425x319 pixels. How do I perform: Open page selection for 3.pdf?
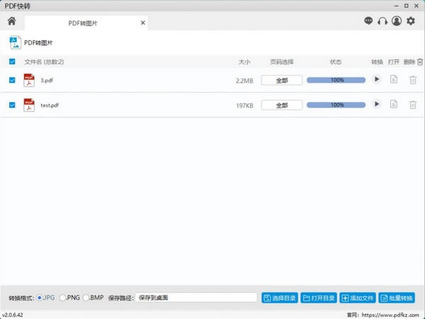click(x=282, y=80)
